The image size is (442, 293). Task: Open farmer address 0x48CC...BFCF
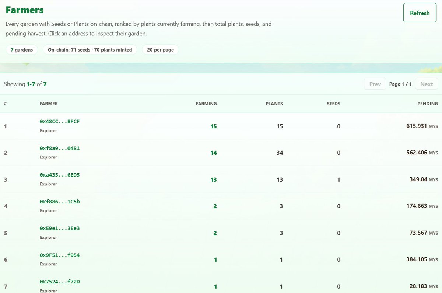(x=60, y=121)
